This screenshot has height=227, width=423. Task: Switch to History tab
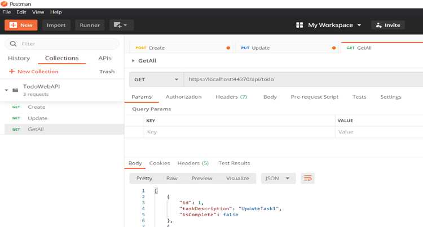19,58
